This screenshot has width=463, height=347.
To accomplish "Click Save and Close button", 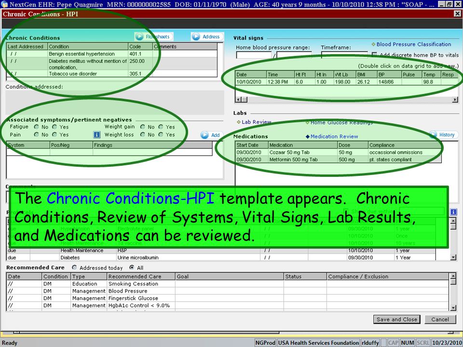I will coord(397,319).
